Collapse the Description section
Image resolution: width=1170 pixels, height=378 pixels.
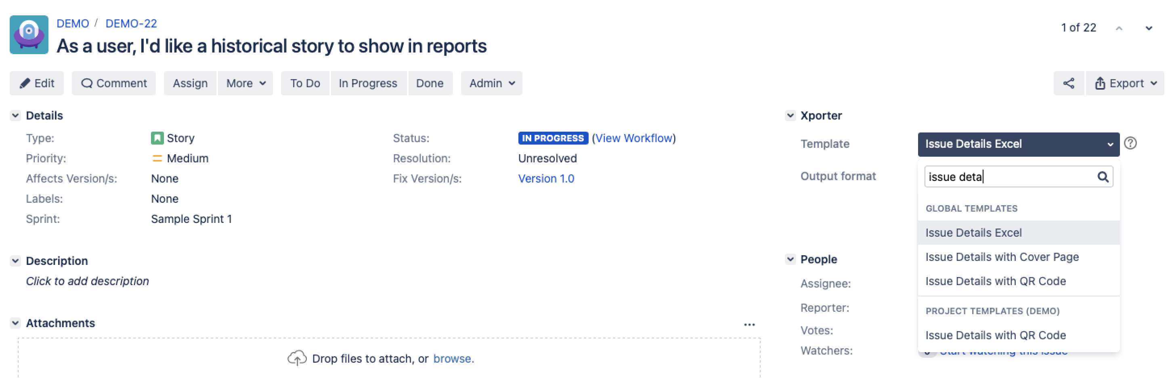click(15, 261)
